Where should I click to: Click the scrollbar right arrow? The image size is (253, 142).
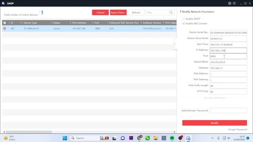click(x=174, y=132)
